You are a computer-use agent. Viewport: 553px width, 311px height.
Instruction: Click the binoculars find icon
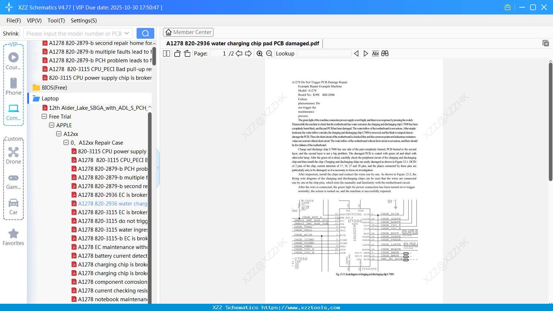click(385, 54)
